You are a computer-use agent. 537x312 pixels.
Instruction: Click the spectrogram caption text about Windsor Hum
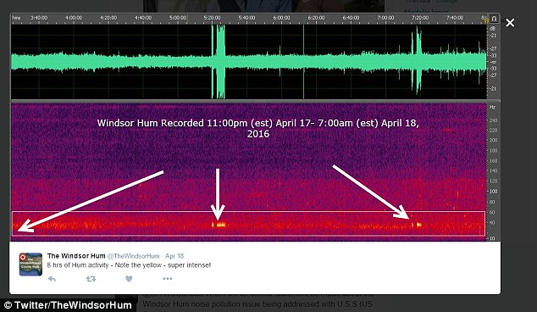coord(257,128)
